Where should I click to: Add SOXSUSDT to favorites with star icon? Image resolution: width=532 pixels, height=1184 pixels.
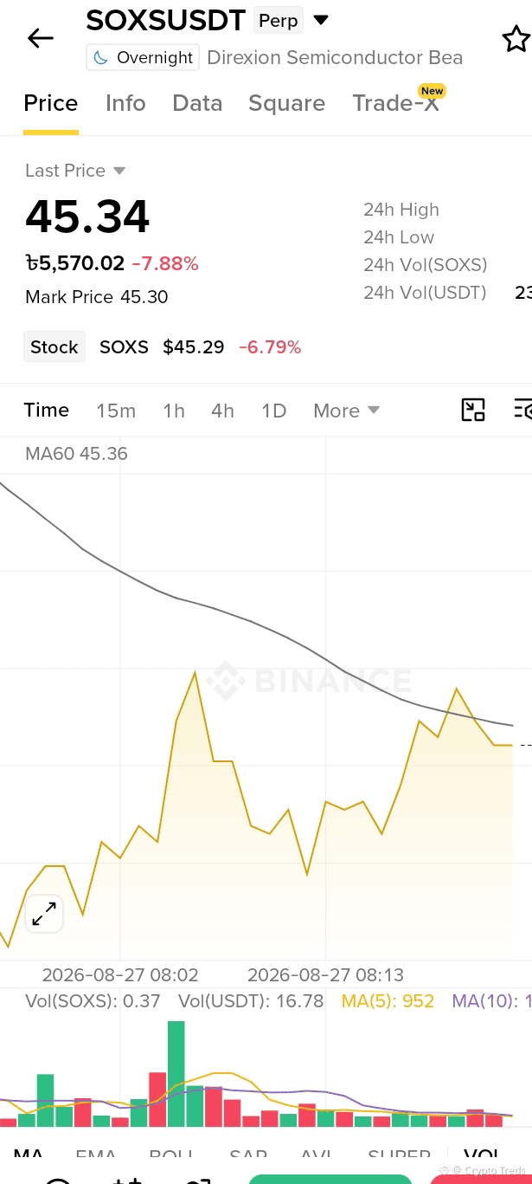[516, 39]
